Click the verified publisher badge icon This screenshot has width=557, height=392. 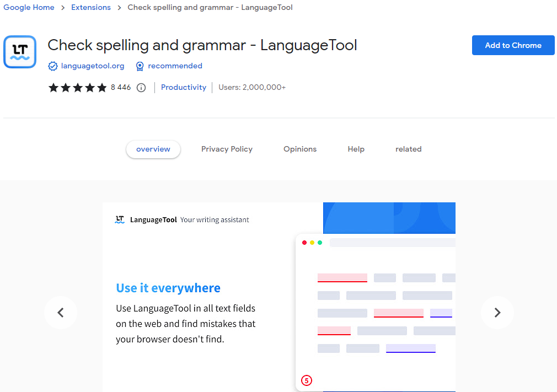click(x=52, y=66)
